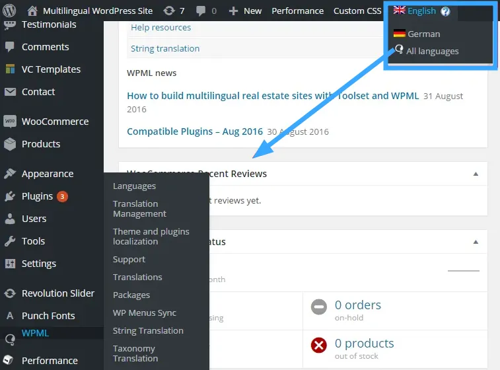Click the WordPress logo icon in admin bar
The height and width of the screenshot is (370, 500).
click(9, 11)
